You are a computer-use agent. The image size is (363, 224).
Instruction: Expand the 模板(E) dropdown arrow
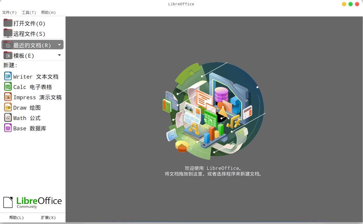59,55
